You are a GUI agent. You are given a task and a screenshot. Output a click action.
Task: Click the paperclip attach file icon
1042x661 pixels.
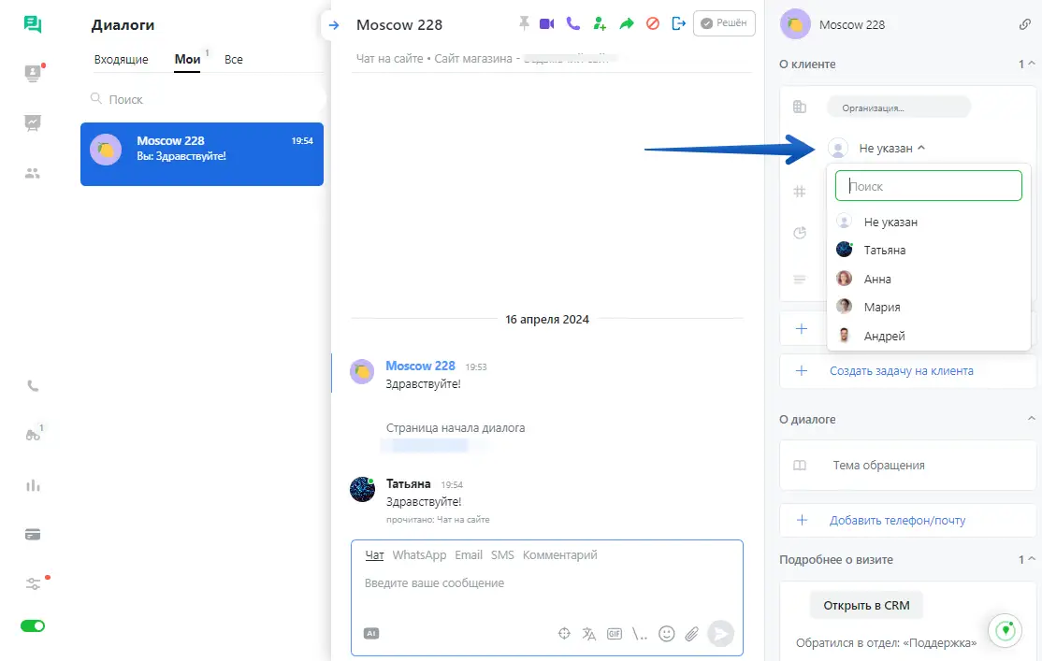(x=692, y=633)
